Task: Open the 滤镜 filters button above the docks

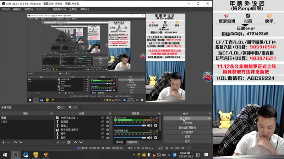Action: pos(73,107)
